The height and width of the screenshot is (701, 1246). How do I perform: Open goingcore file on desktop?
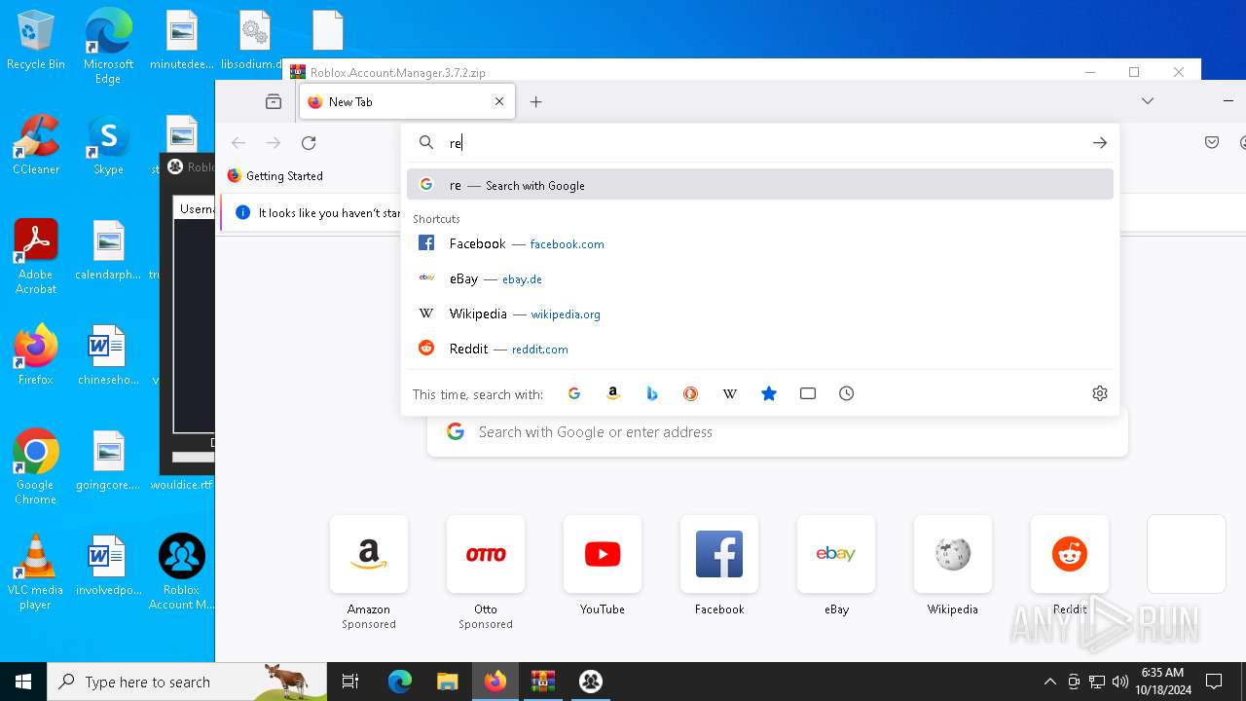108,461
